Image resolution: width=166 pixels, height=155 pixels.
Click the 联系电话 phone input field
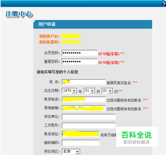pyautogui.click(x=84, y=99)
